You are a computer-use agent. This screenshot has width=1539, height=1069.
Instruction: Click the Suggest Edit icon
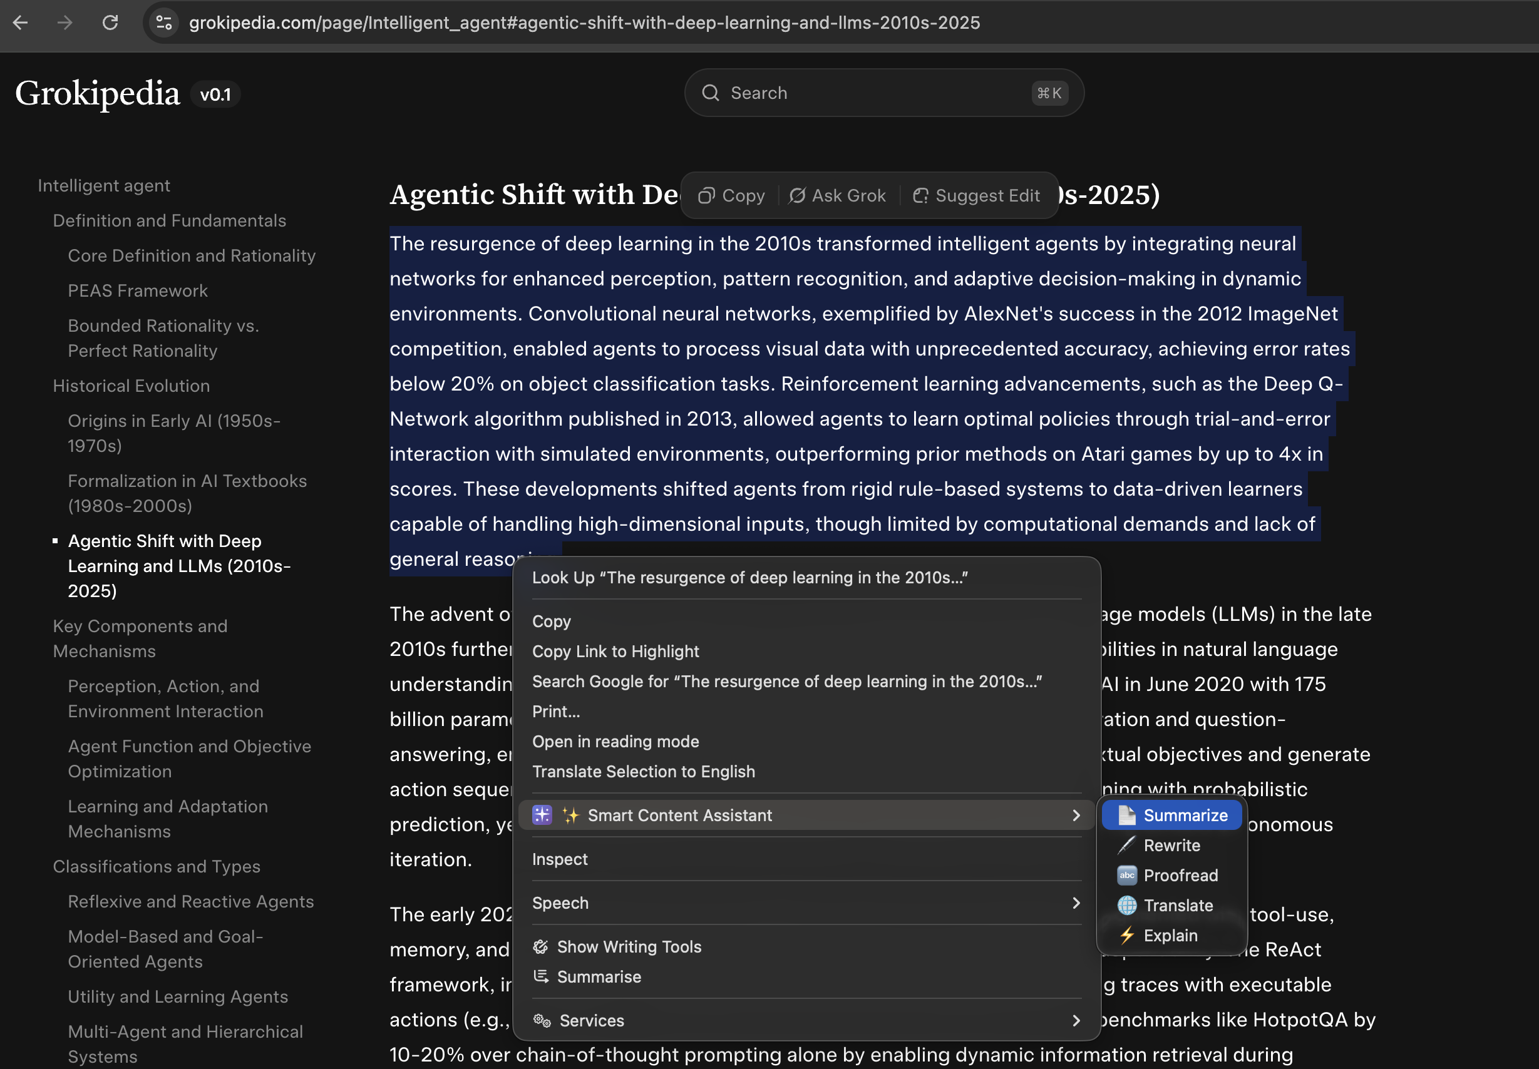pos(920,195)
